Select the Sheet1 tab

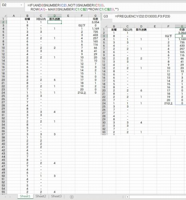tap(25, 196)
